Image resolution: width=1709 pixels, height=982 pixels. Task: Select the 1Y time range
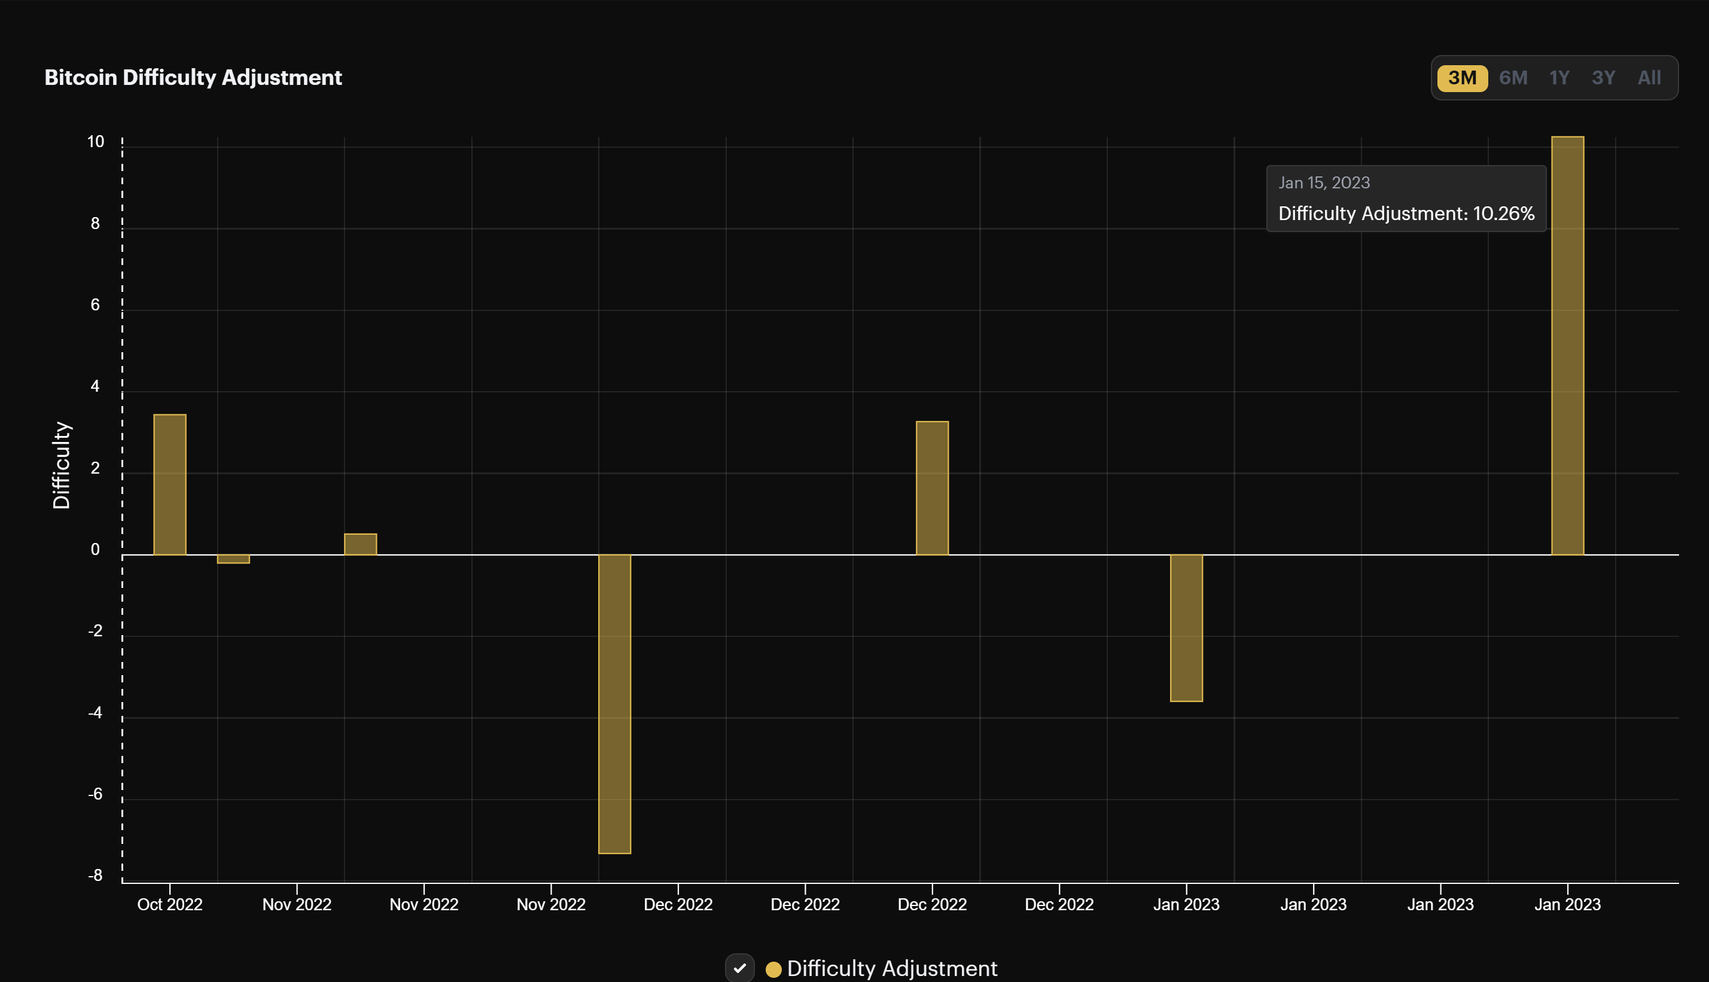pyautogui.click(x=1559, y=78)
